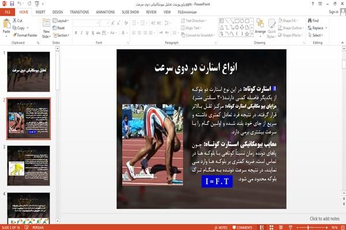This screenshot has width=346, height=230.
Task: Switch to SLIDE SHOW tab
Action: tap(130, 12)
